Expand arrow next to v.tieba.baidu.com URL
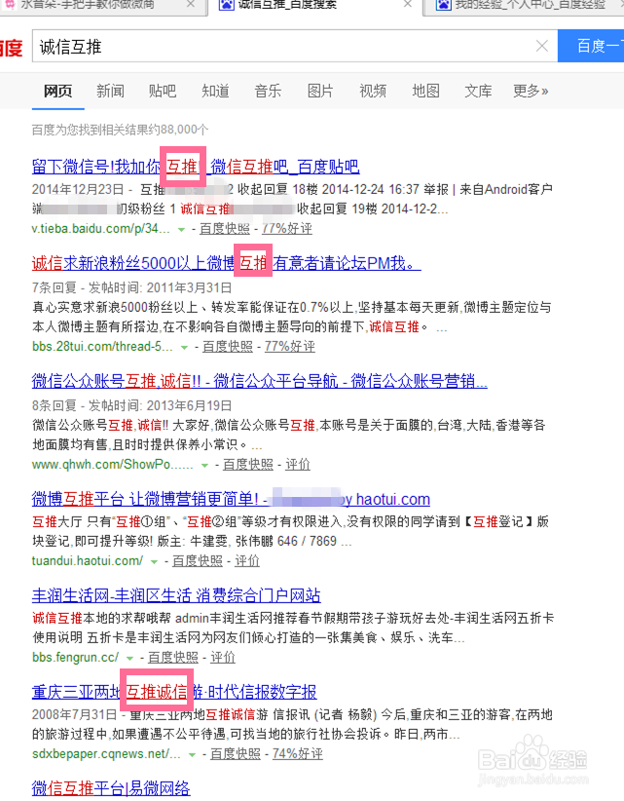The image size is (624, 801). point(181,230)
